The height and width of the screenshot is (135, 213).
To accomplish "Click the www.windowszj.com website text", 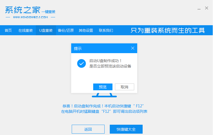I will tap(30, 17).
